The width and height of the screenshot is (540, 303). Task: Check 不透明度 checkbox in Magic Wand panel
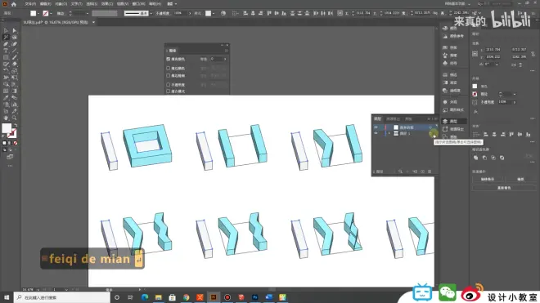coord(168,84)
